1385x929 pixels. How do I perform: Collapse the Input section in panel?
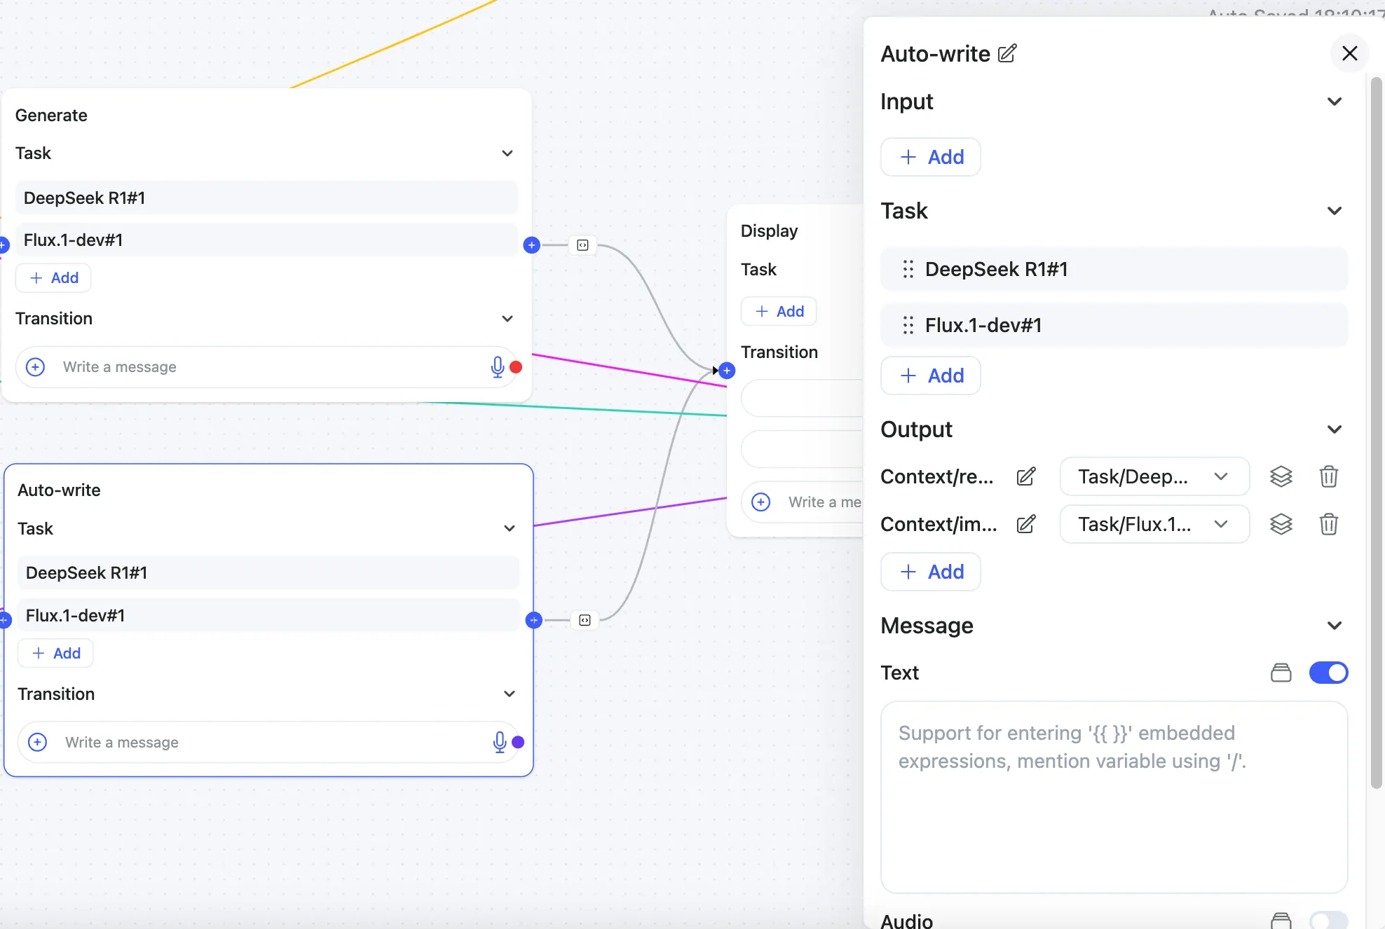tap(1334, 102)
